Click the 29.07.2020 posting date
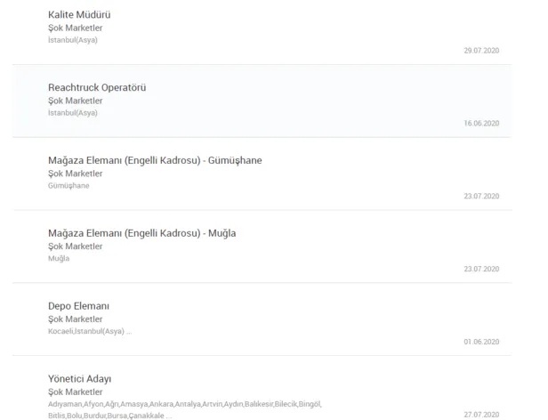 (x=481, y=51)
